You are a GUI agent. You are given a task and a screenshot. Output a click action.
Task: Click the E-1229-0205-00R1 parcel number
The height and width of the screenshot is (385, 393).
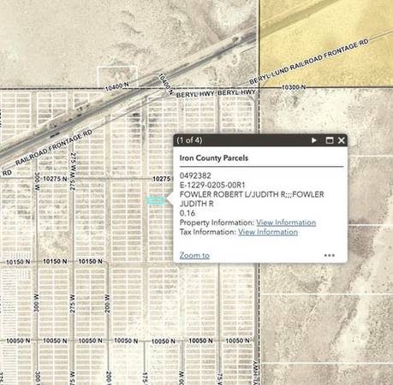click(x=212, y=185)
